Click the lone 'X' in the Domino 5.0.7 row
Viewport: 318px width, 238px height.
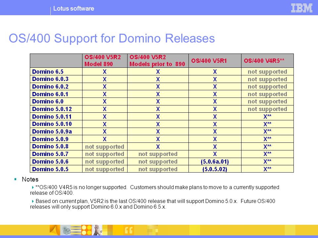click(x=215, y=154)
